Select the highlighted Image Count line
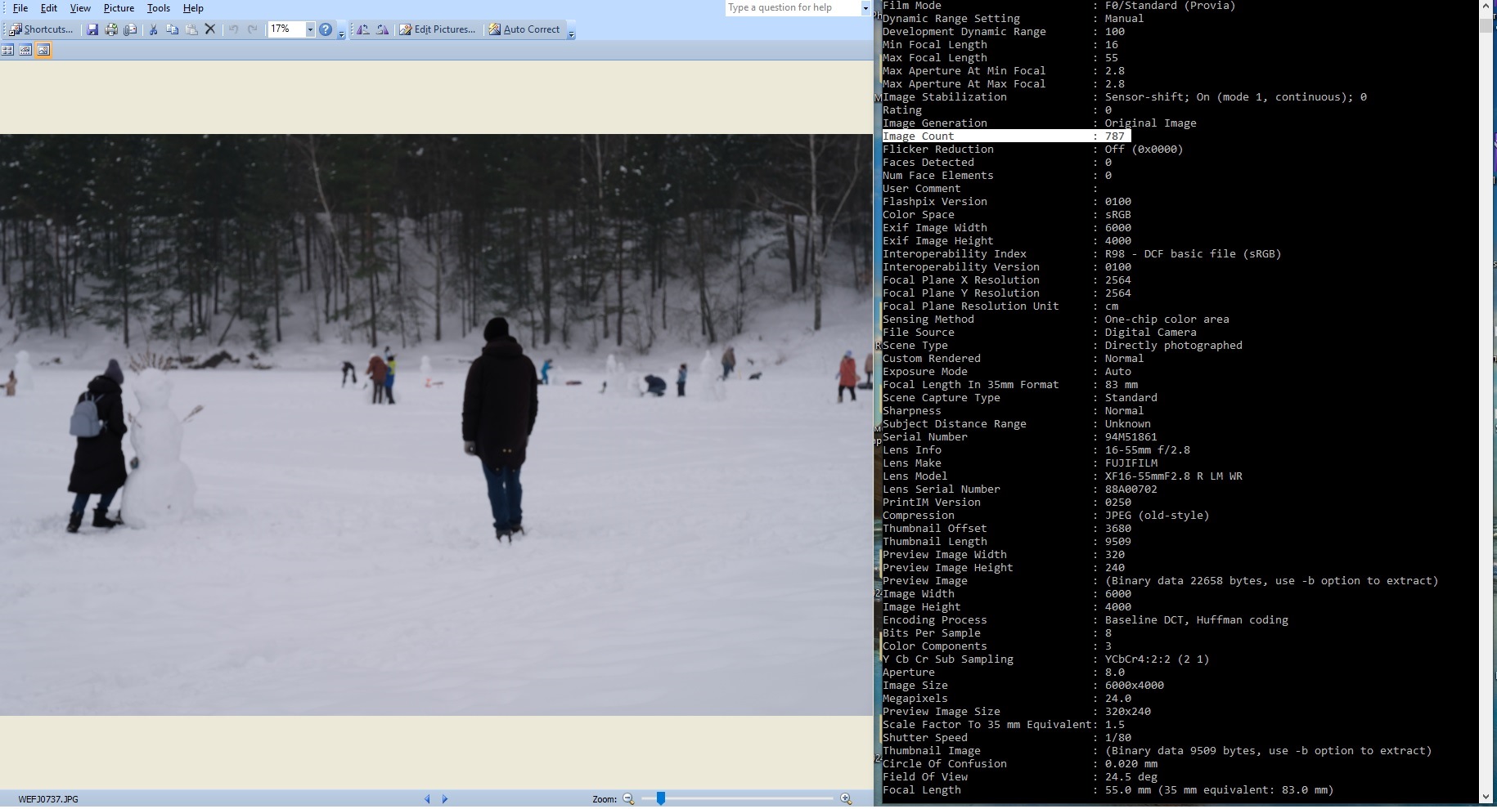 [x=1006, y=136]
